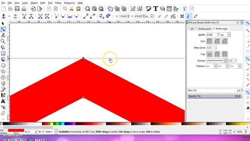The height and width of the screenshot is (141, 250).
Task: Select the square cap style
Action: (225, 54)
